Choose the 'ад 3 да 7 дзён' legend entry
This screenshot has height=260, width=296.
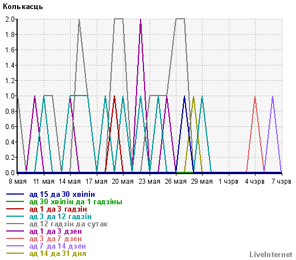pyautogui.click(x=55, y=239)
